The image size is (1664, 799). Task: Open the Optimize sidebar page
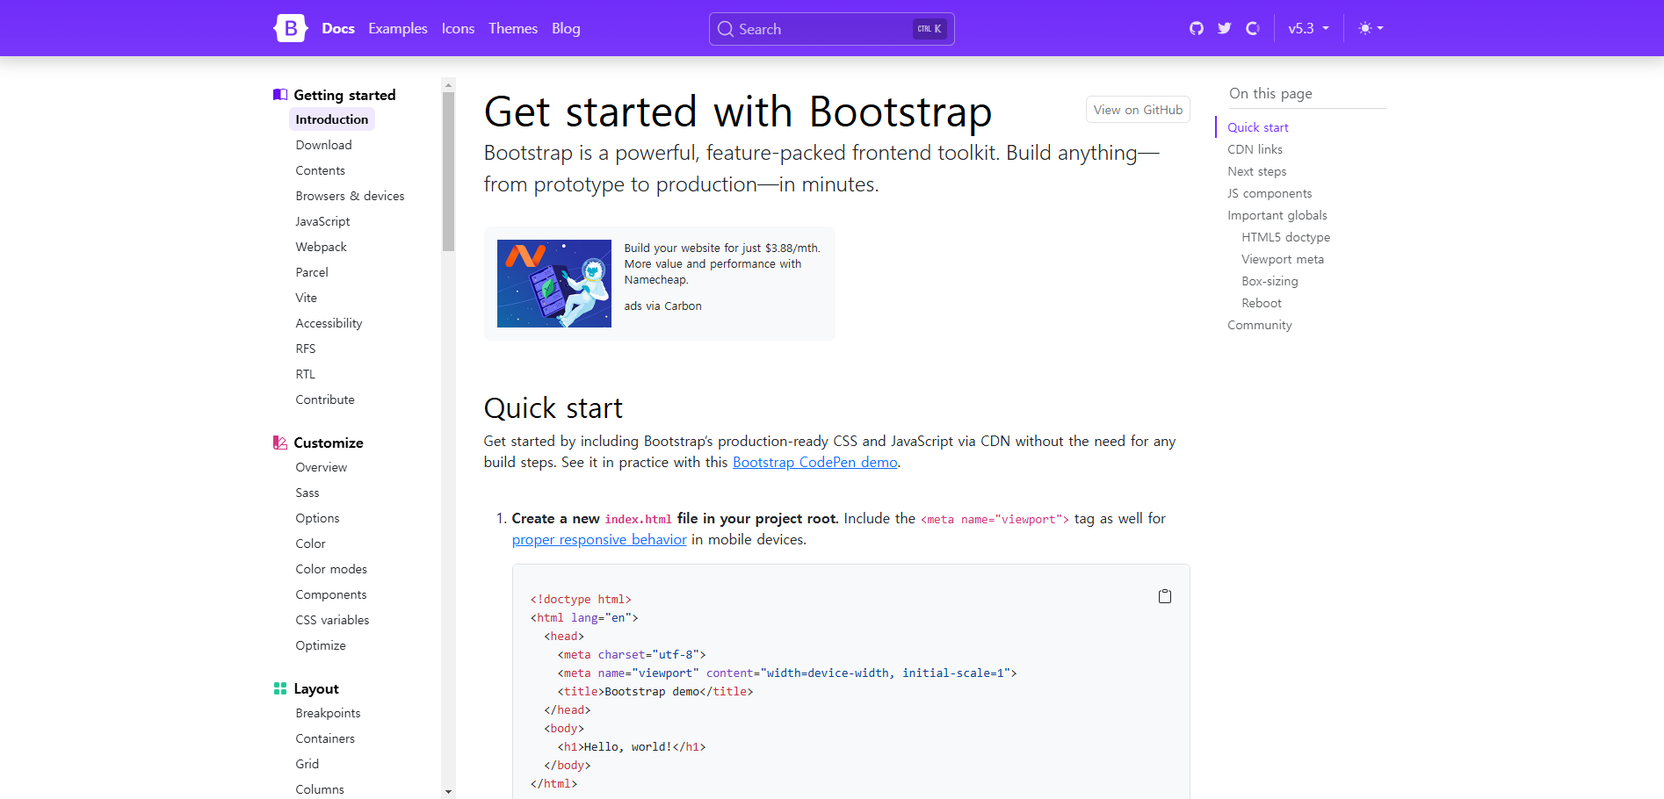click(x=321, y=645)
